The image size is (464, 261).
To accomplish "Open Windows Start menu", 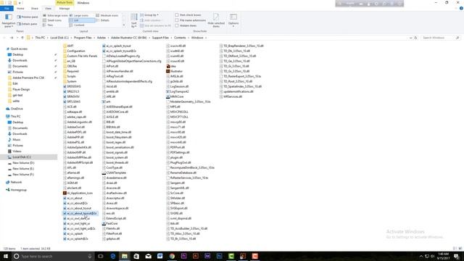I will 5,256.
